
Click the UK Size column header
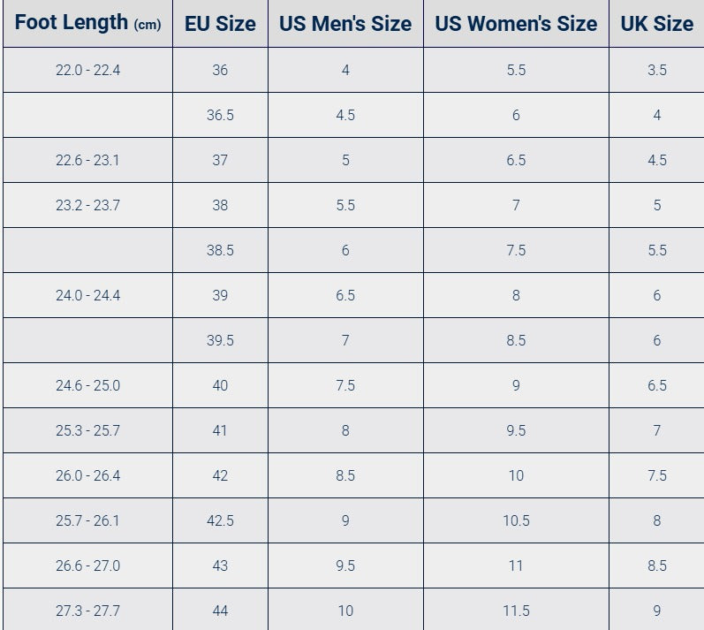(657, 23)
